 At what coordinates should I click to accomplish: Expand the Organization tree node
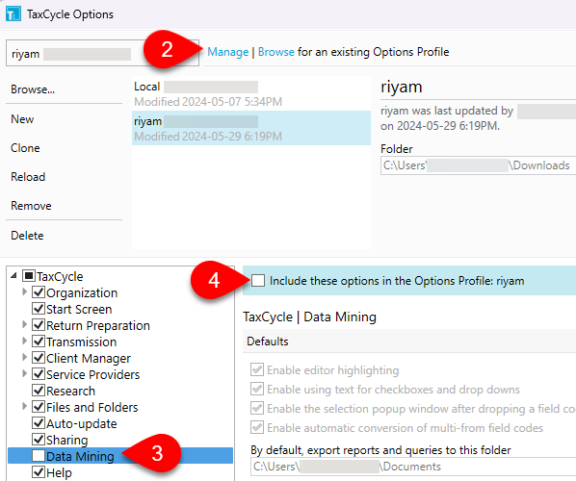click(x=24, y=292)
